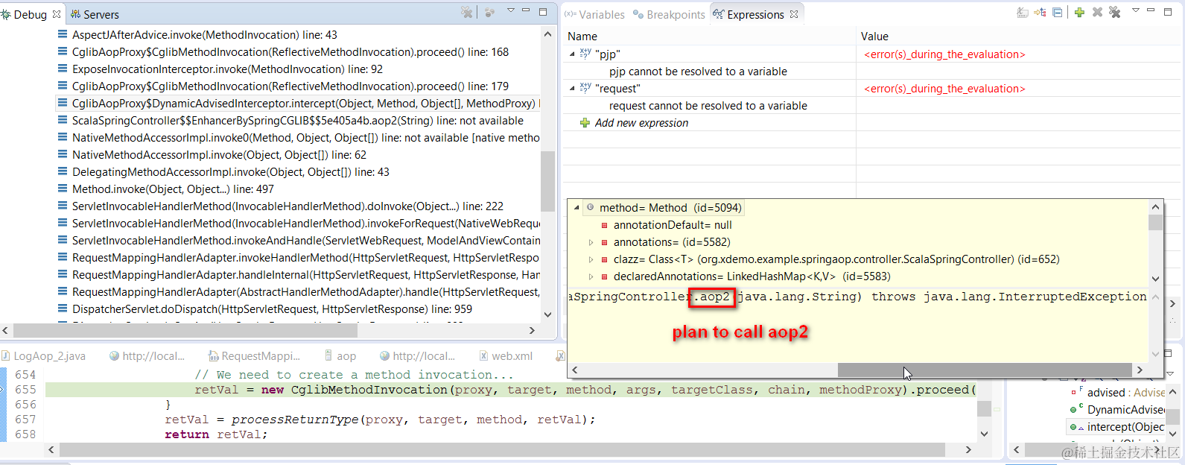Click the scroll-down arrow of popup variable tree
The height and width of the screenshot is (465, 1185).
click(x=1156, y=279)
